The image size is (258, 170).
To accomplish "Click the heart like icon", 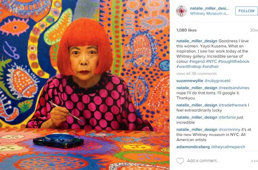I will [180, 161].
